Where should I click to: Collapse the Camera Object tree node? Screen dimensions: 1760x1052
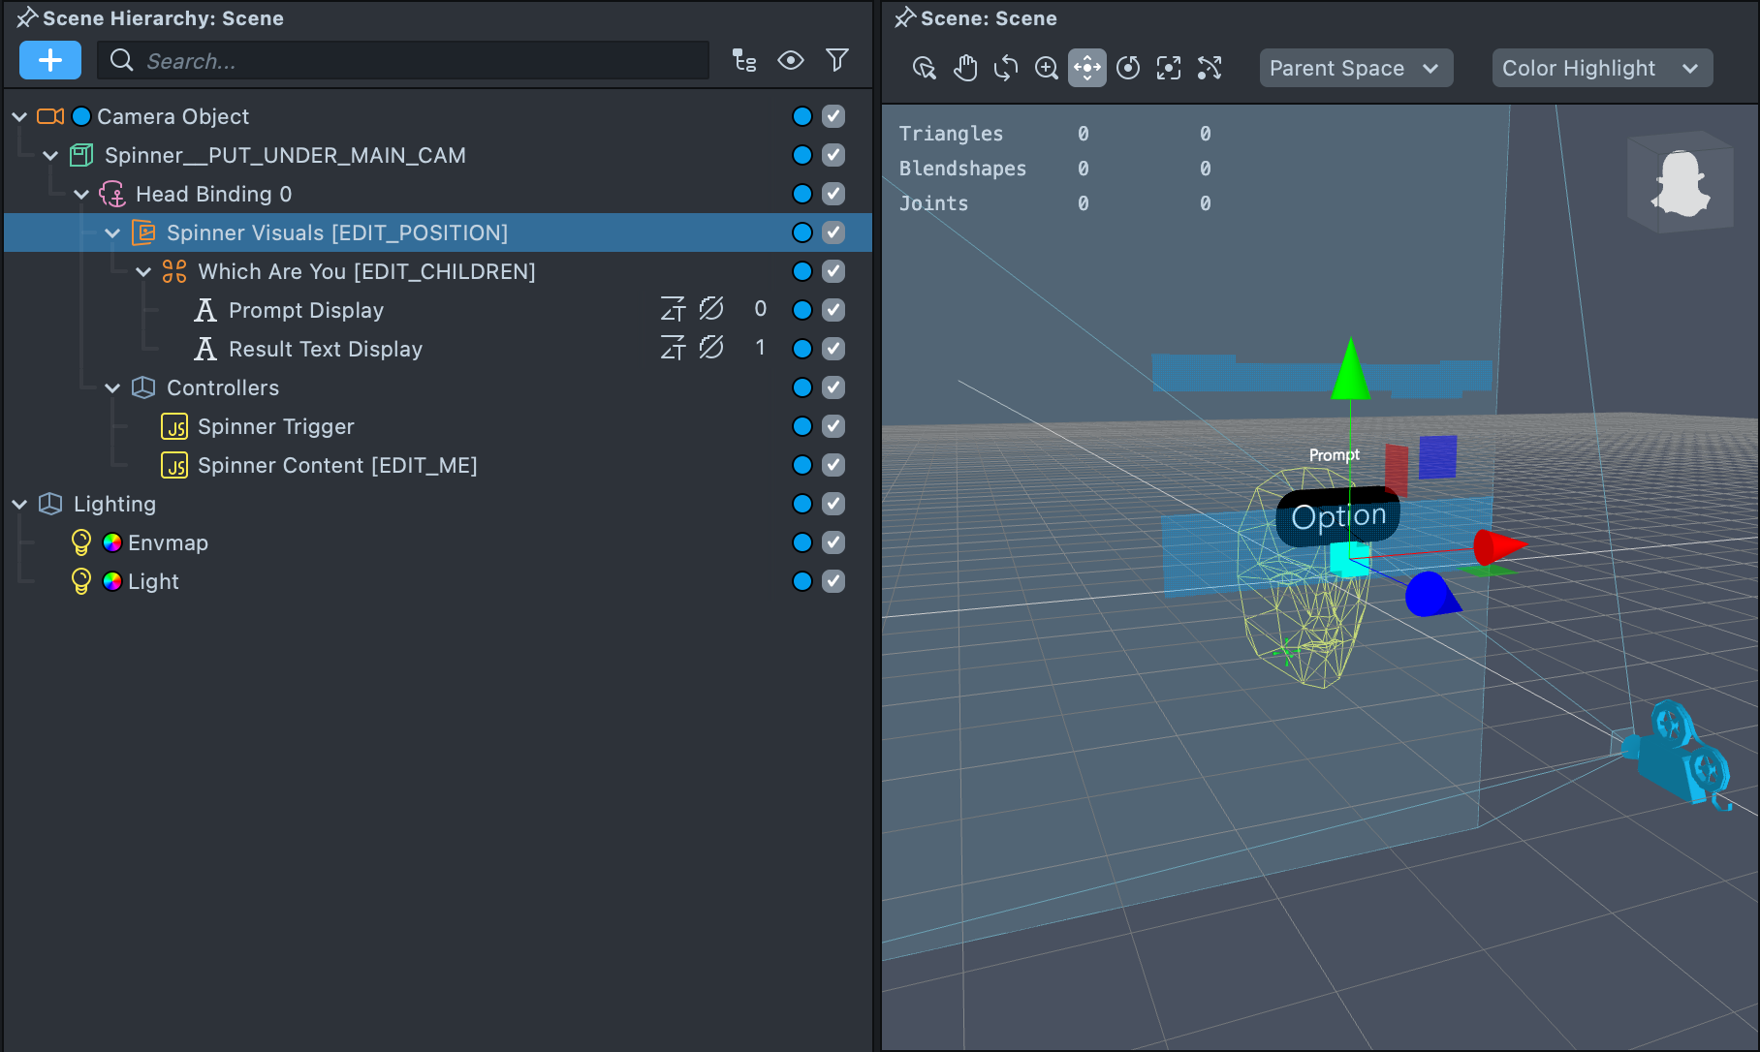pyautogui.click(x=19, y=116)
